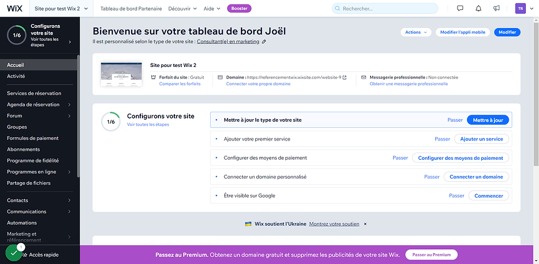Open Tableau de bord Partenaire
539x264 pixels.
[x=131, y=9]
